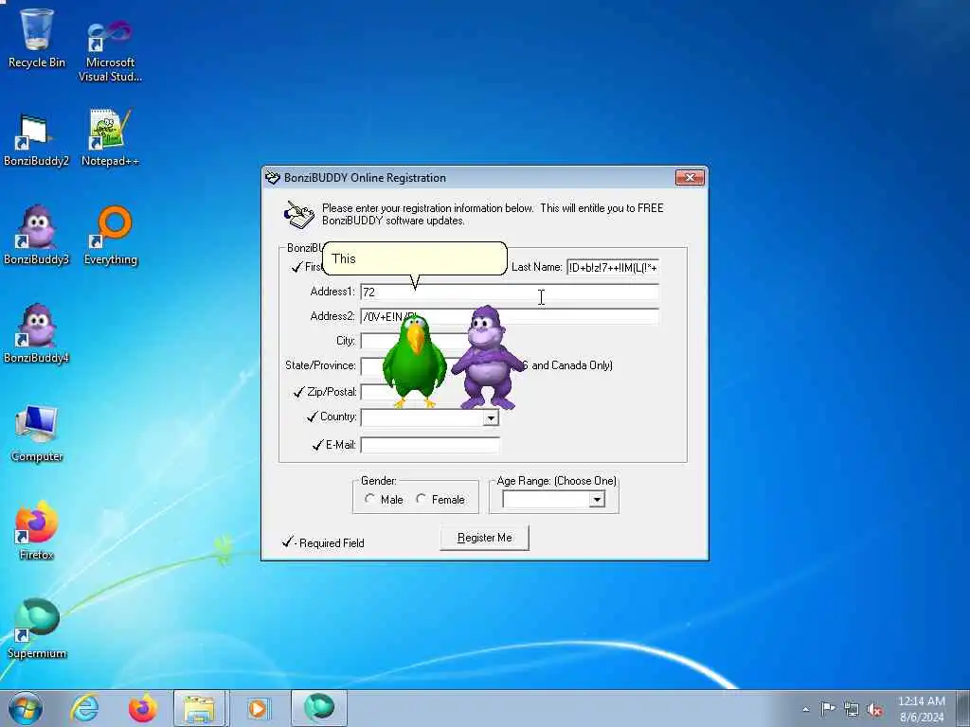Image resolution: width=970 pixels, height=727 pixels.
Task: Click the yellow speech balloon saying This
Action: click(415, 259)
